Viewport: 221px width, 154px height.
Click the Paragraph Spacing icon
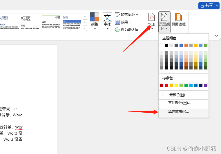117,15
